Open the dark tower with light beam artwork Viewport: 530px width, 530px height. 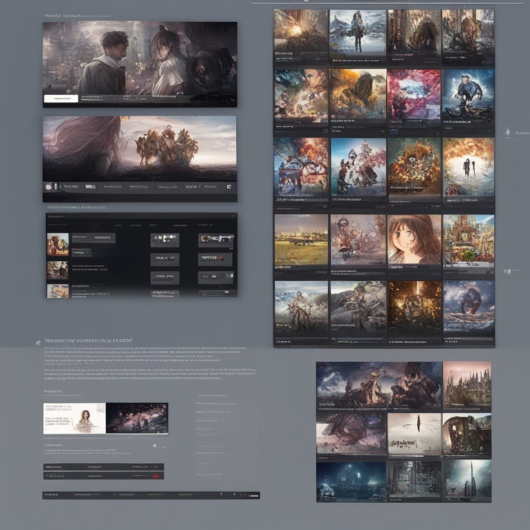click(467, 479)
